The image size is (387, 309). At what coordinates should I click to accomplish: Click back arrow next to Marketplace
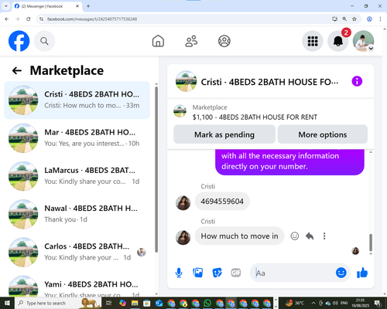coord(17,70)
